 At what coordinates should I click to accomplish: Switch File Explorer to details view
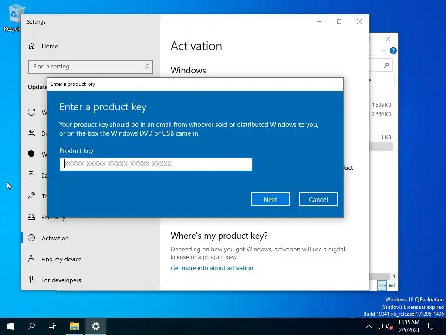[x=382, y=285]
